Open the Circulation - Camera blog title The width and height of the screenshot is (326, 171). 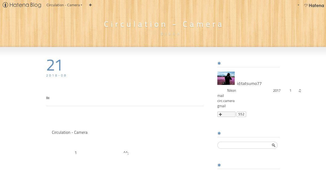point(163,24)
